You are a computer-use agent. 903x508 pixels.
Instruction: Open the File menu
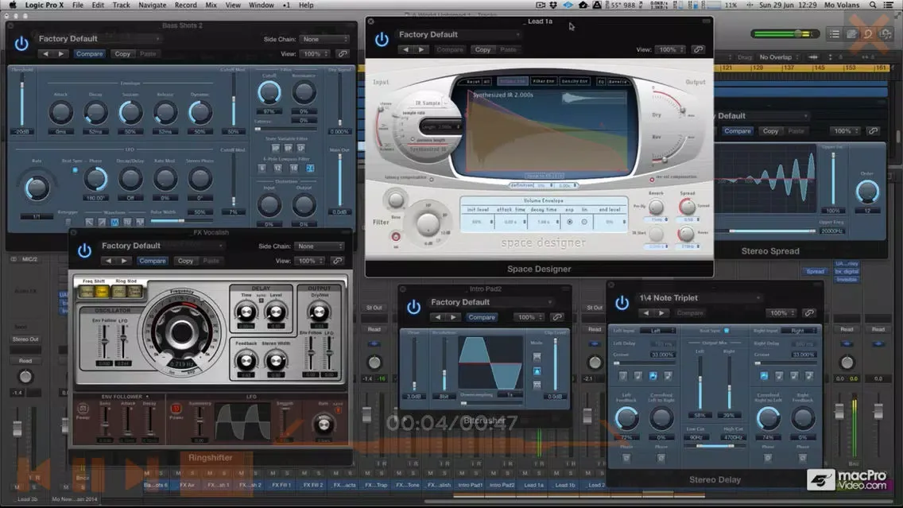point(78,5)
